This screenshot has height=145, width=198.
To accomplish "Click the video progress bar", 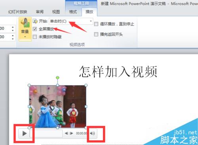I will 46,134.
